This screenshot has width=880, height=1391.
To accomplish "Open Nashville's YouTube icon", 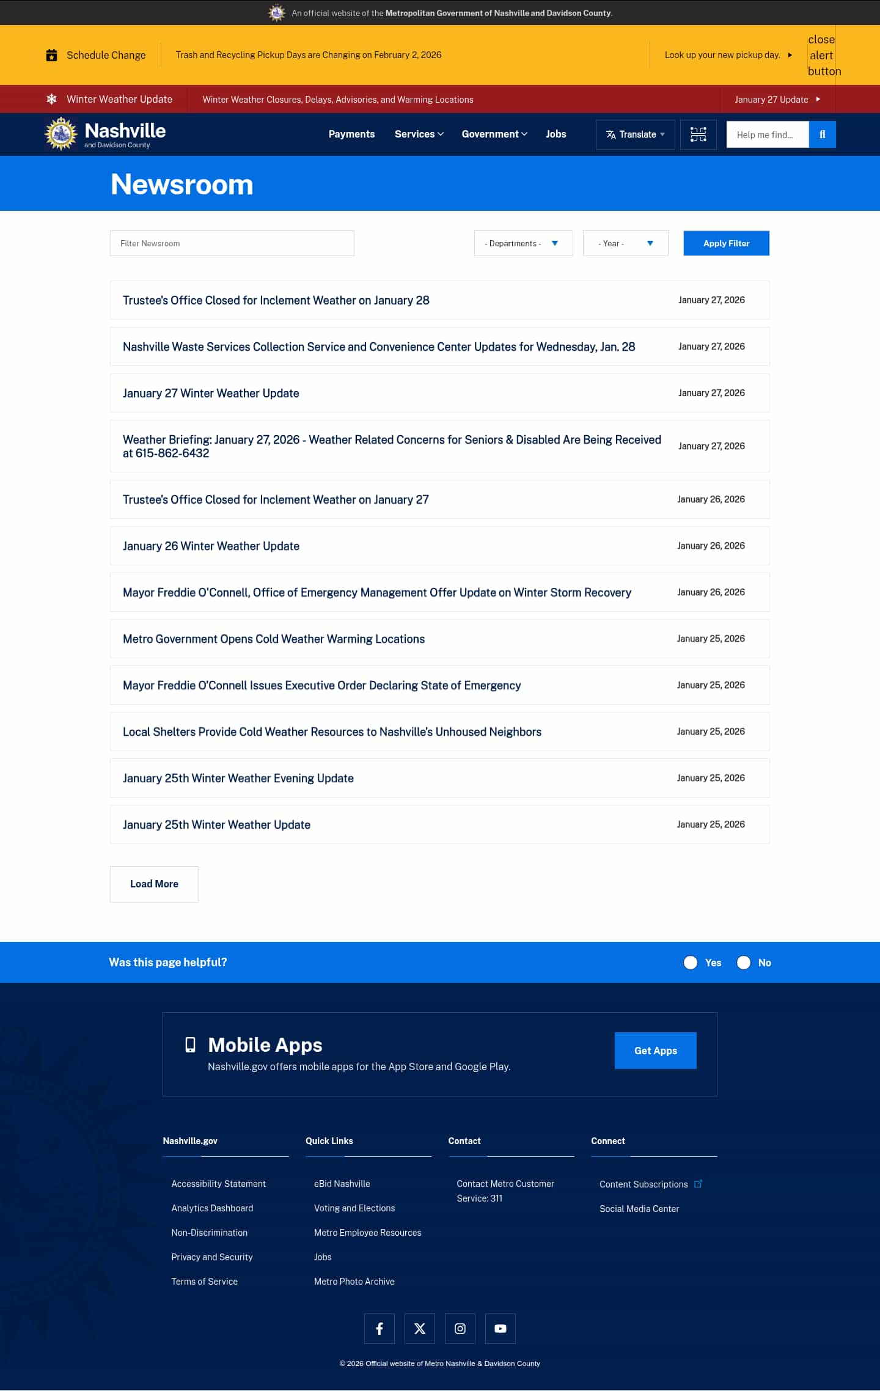I will tap(501, 1329).
